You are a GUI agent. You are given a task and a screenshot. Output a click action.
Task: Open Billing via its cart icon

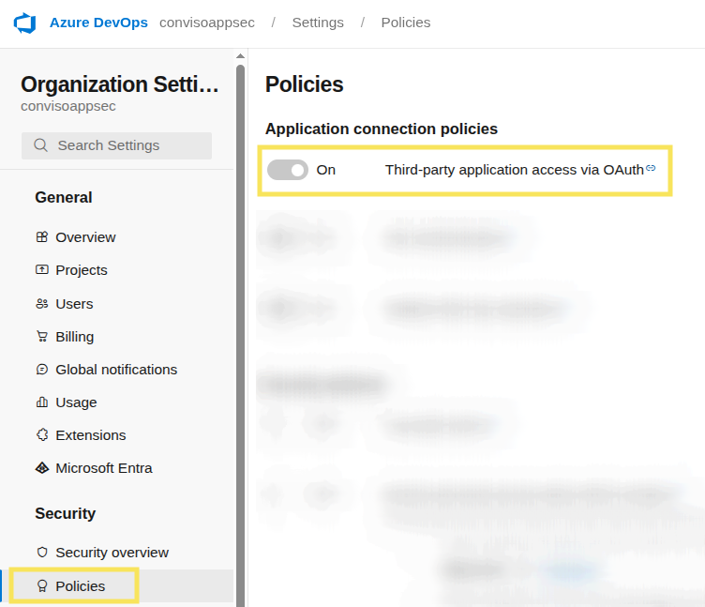[41, 337]
